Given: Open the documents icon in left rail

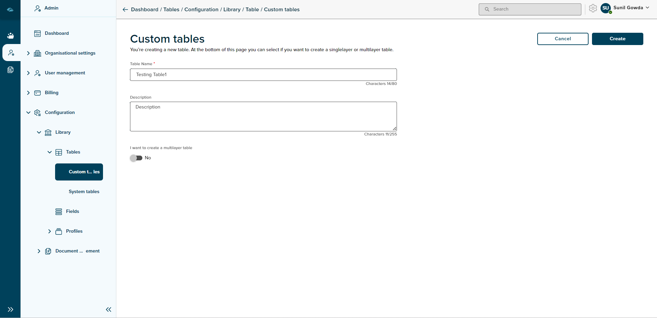Looking at the screenshot, I should (x=11, y=70).
